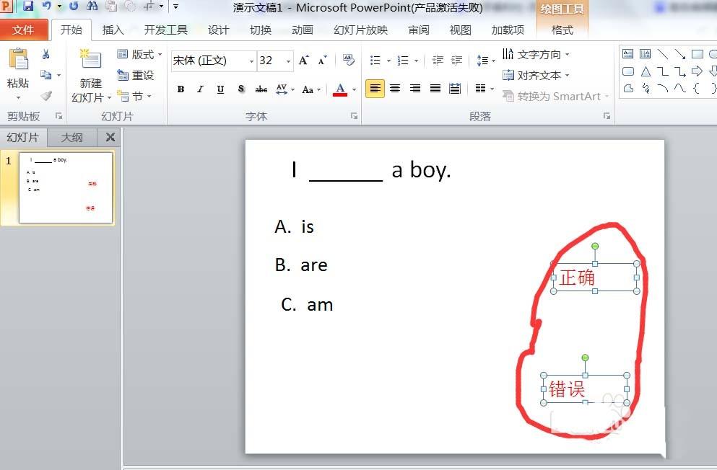Screen dimensions: 717x470
Task: Click 重设 to reset the slide
Action: (143, 74)
